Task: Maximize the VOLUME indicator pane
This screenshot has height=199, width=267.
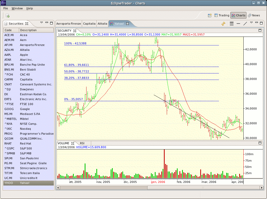Action: coord(260,143)
